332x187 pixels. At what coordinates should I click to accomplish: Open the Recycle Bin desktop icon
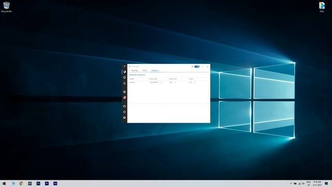click(x=6, y=7)
